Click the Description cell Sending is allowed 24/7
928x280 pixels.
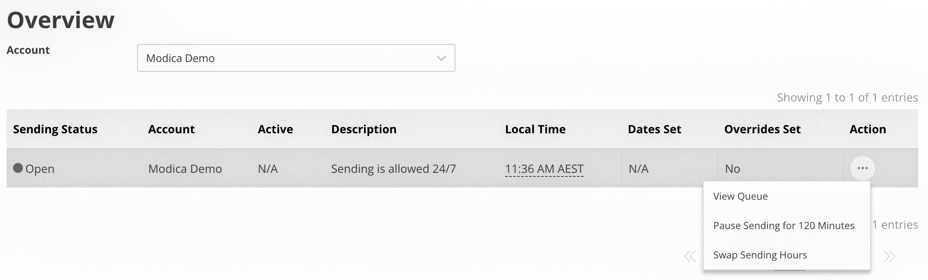point(394,168)
